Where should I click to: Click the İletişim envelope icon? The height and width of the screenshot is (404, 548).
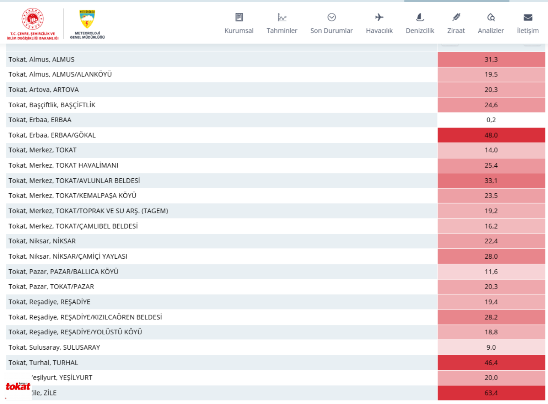pyautogui.click(x=528, y=18)
